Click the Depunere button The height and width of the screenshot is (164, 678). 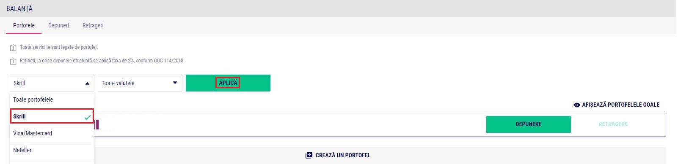(529, 124)
